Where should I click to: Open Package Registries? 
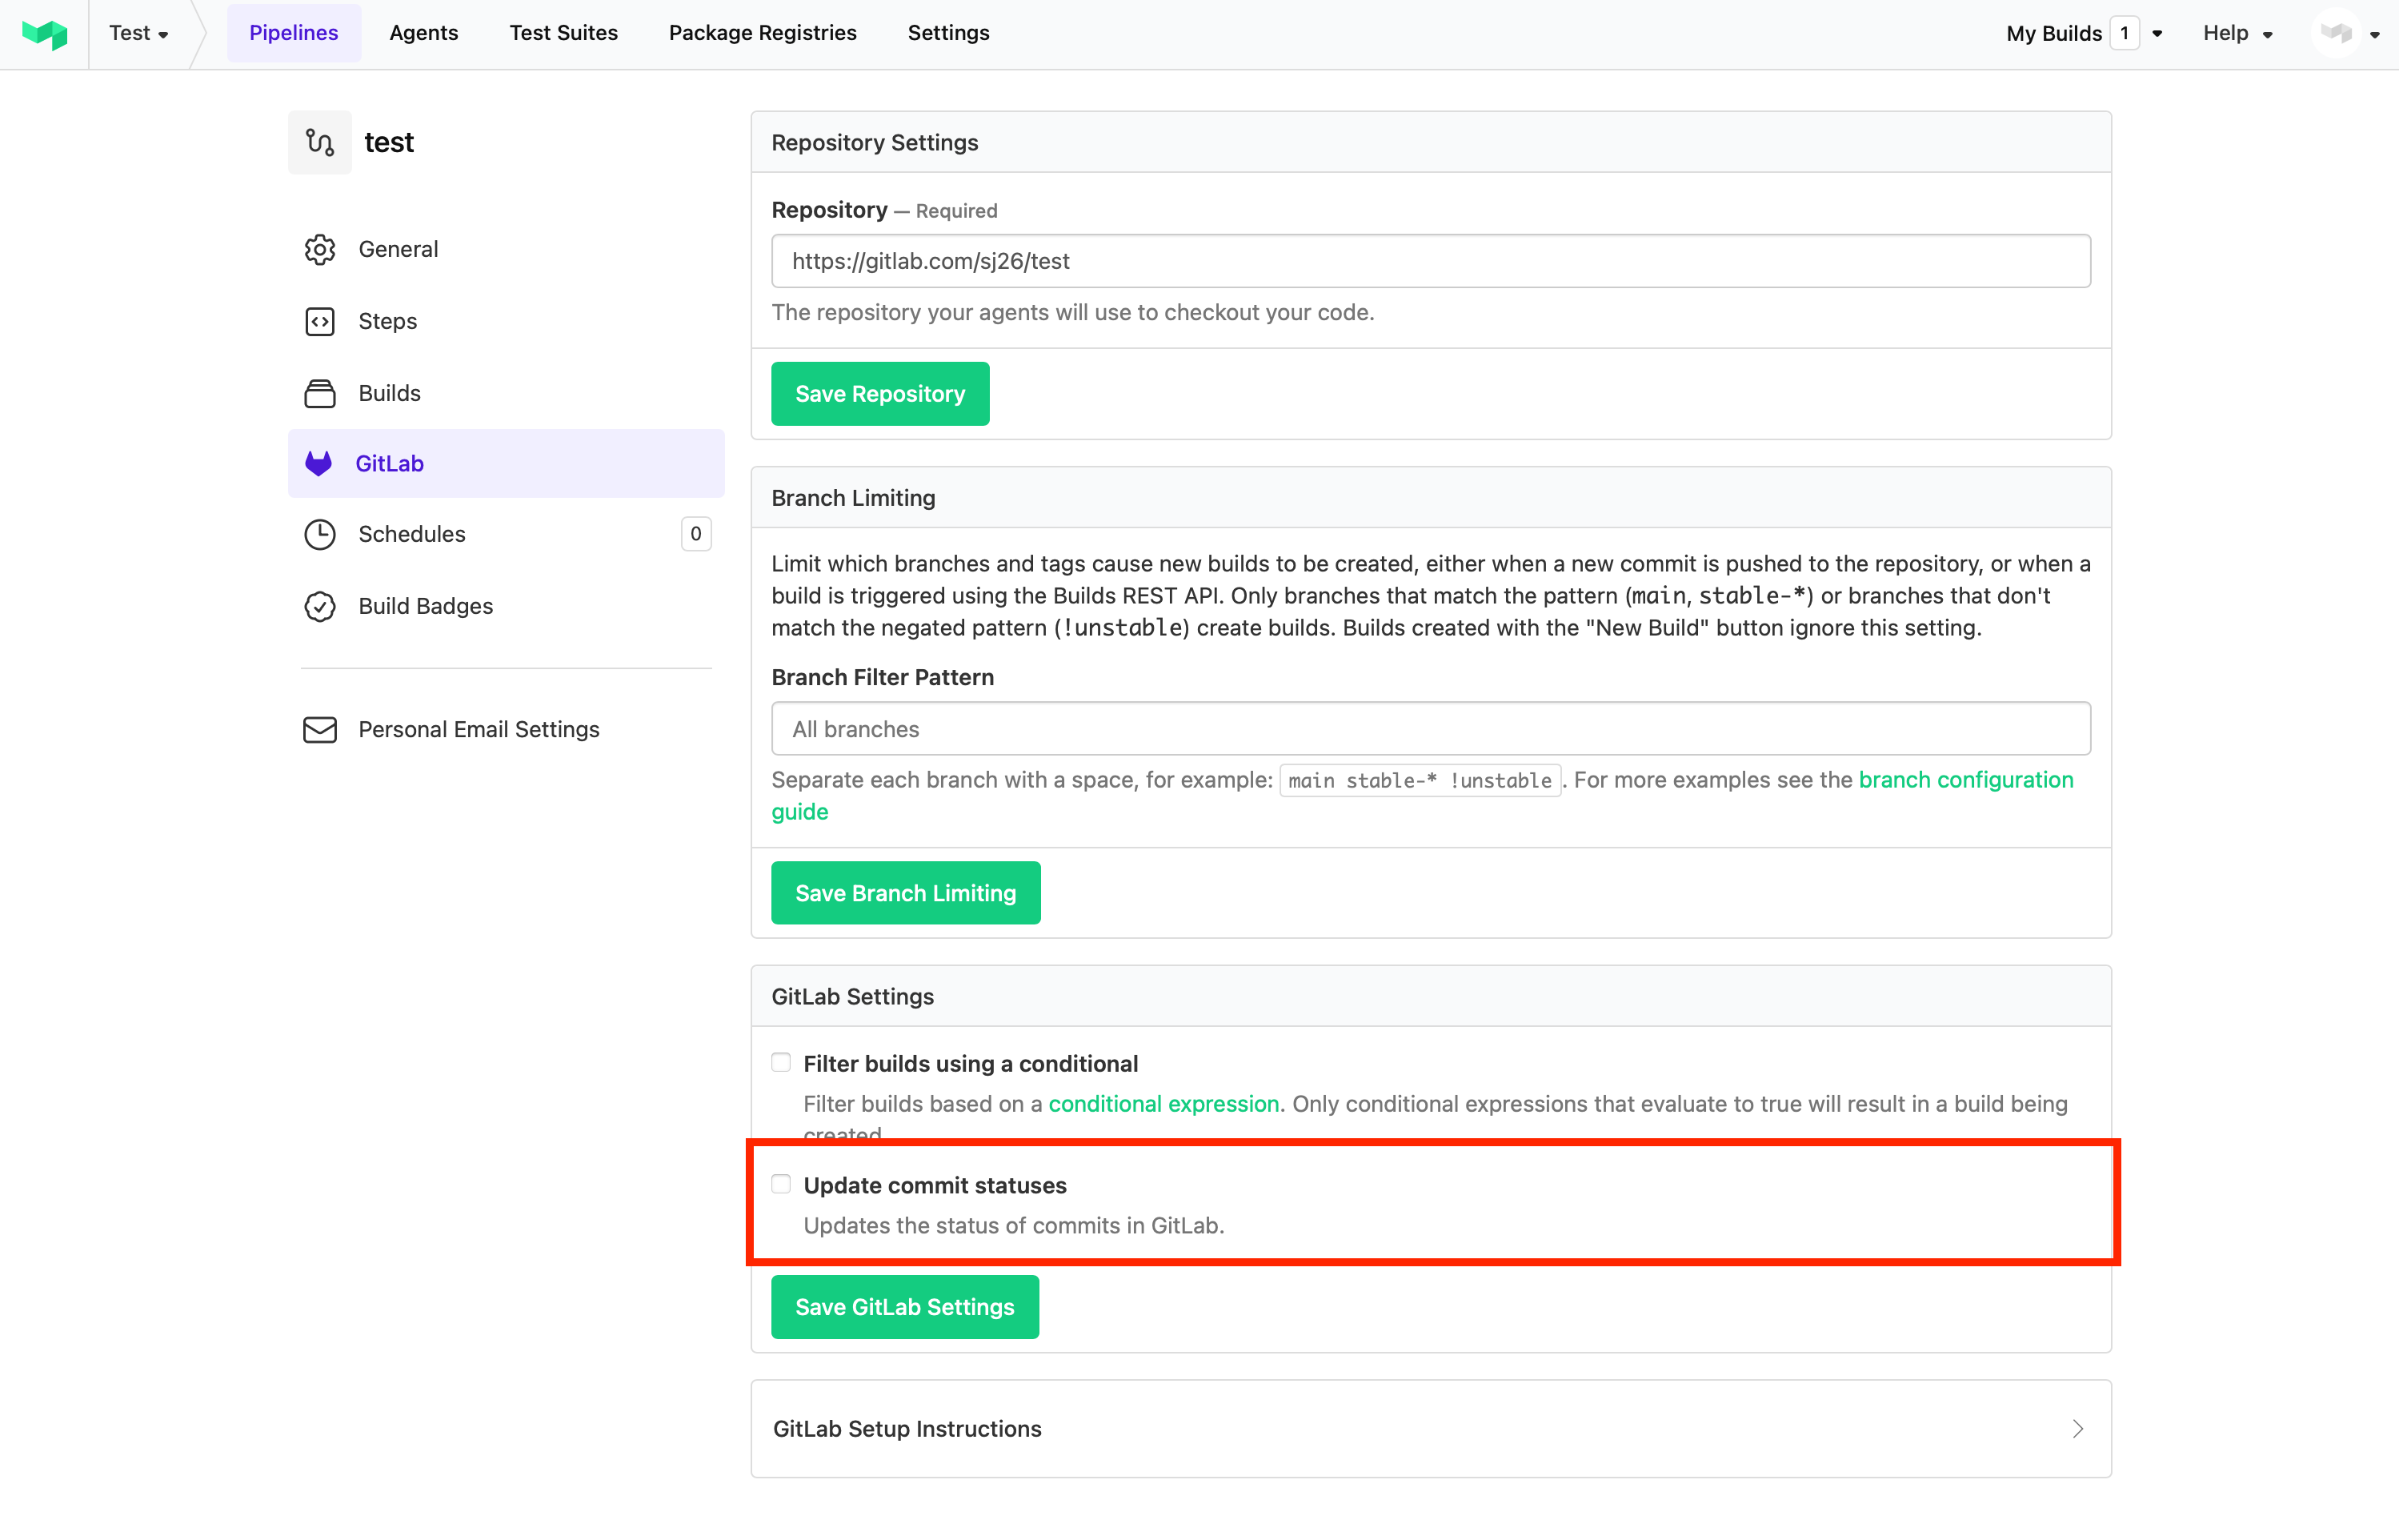point(762,32)
